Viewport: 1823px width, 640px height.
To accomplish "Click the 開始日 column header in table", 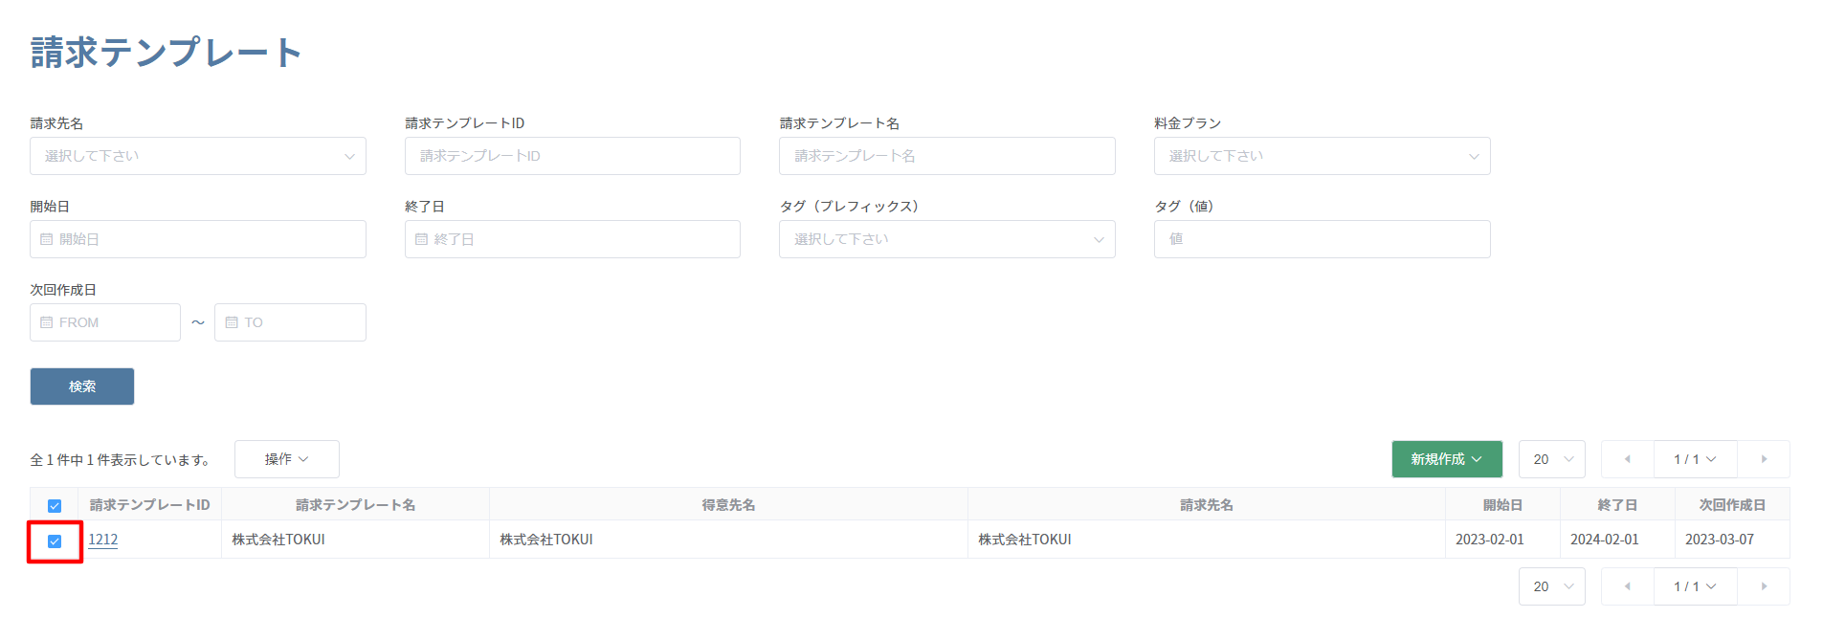I will 1502,505.
